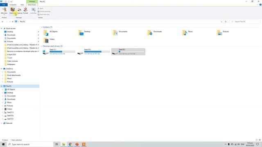Collapse the Folders (7) group

tap(42, 27)
